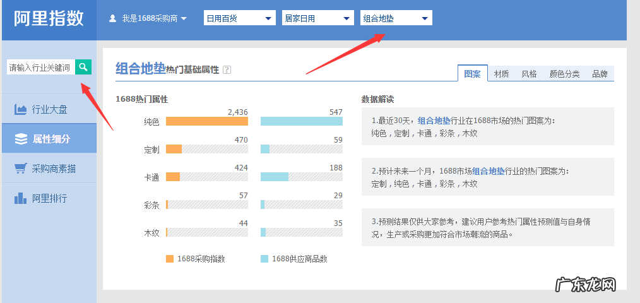Click the blue 定制 bar showing 59
640x303 pixels.
pos(265,149)
